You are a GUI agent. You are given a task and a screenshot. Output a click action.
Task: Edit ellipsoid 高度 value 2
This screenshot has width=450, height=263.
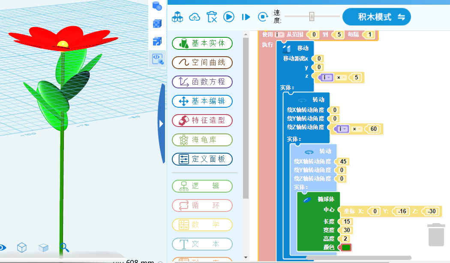click(345, 239)
